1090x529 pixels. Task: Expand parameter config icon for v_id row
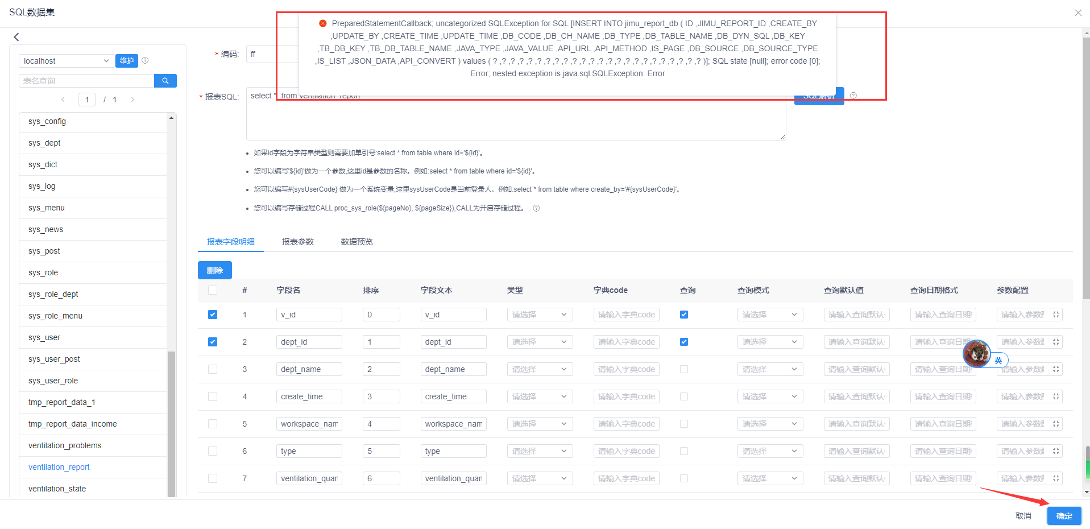(x=1056, y=315)
